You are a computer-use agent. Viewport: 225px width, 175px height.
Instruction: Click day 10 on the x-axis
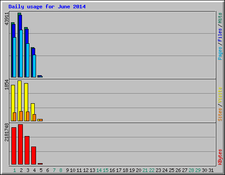73,170
